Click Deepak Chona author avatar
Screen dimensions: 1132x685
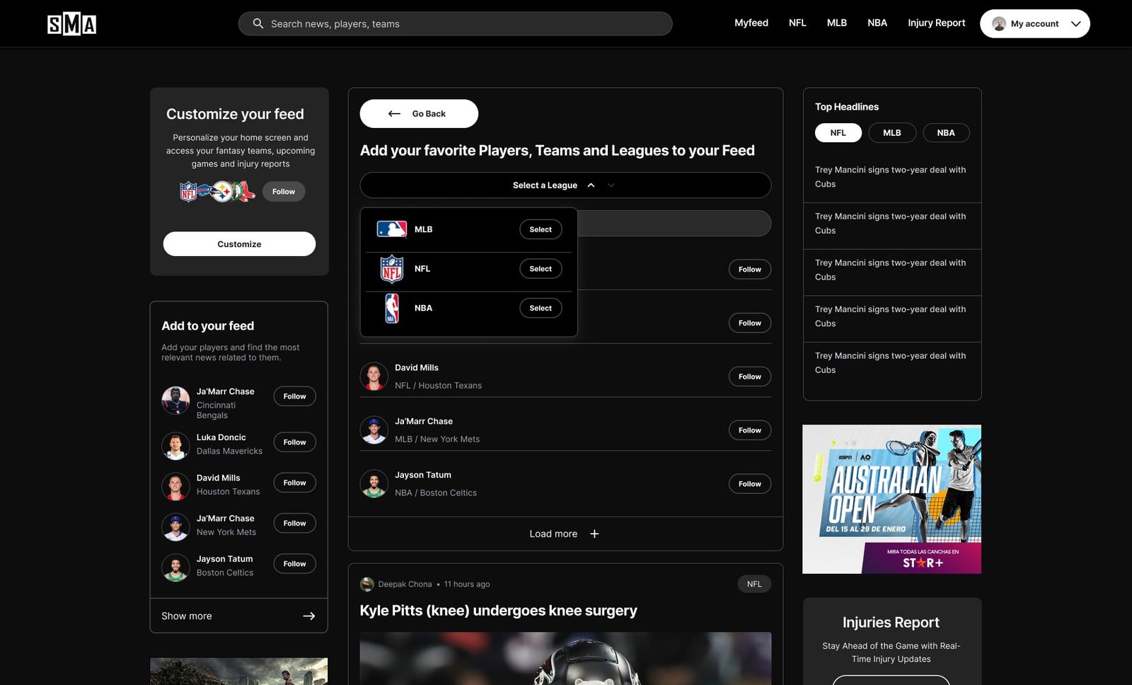pos(366,584)
